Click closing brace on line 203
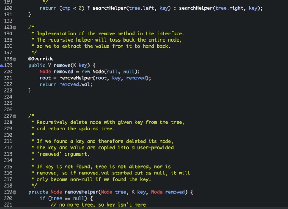Viewport: 288px width, 209px height. coord(30,91)
